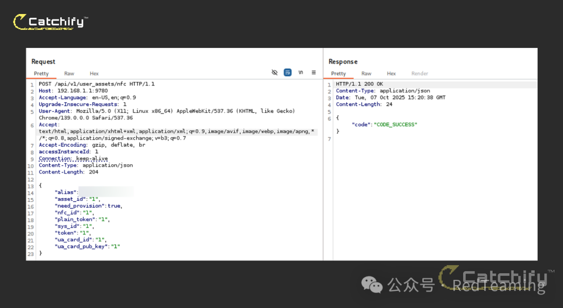Click the "need_provision": true line
Screen dimensions: 563x308
[x=89, y=206]
